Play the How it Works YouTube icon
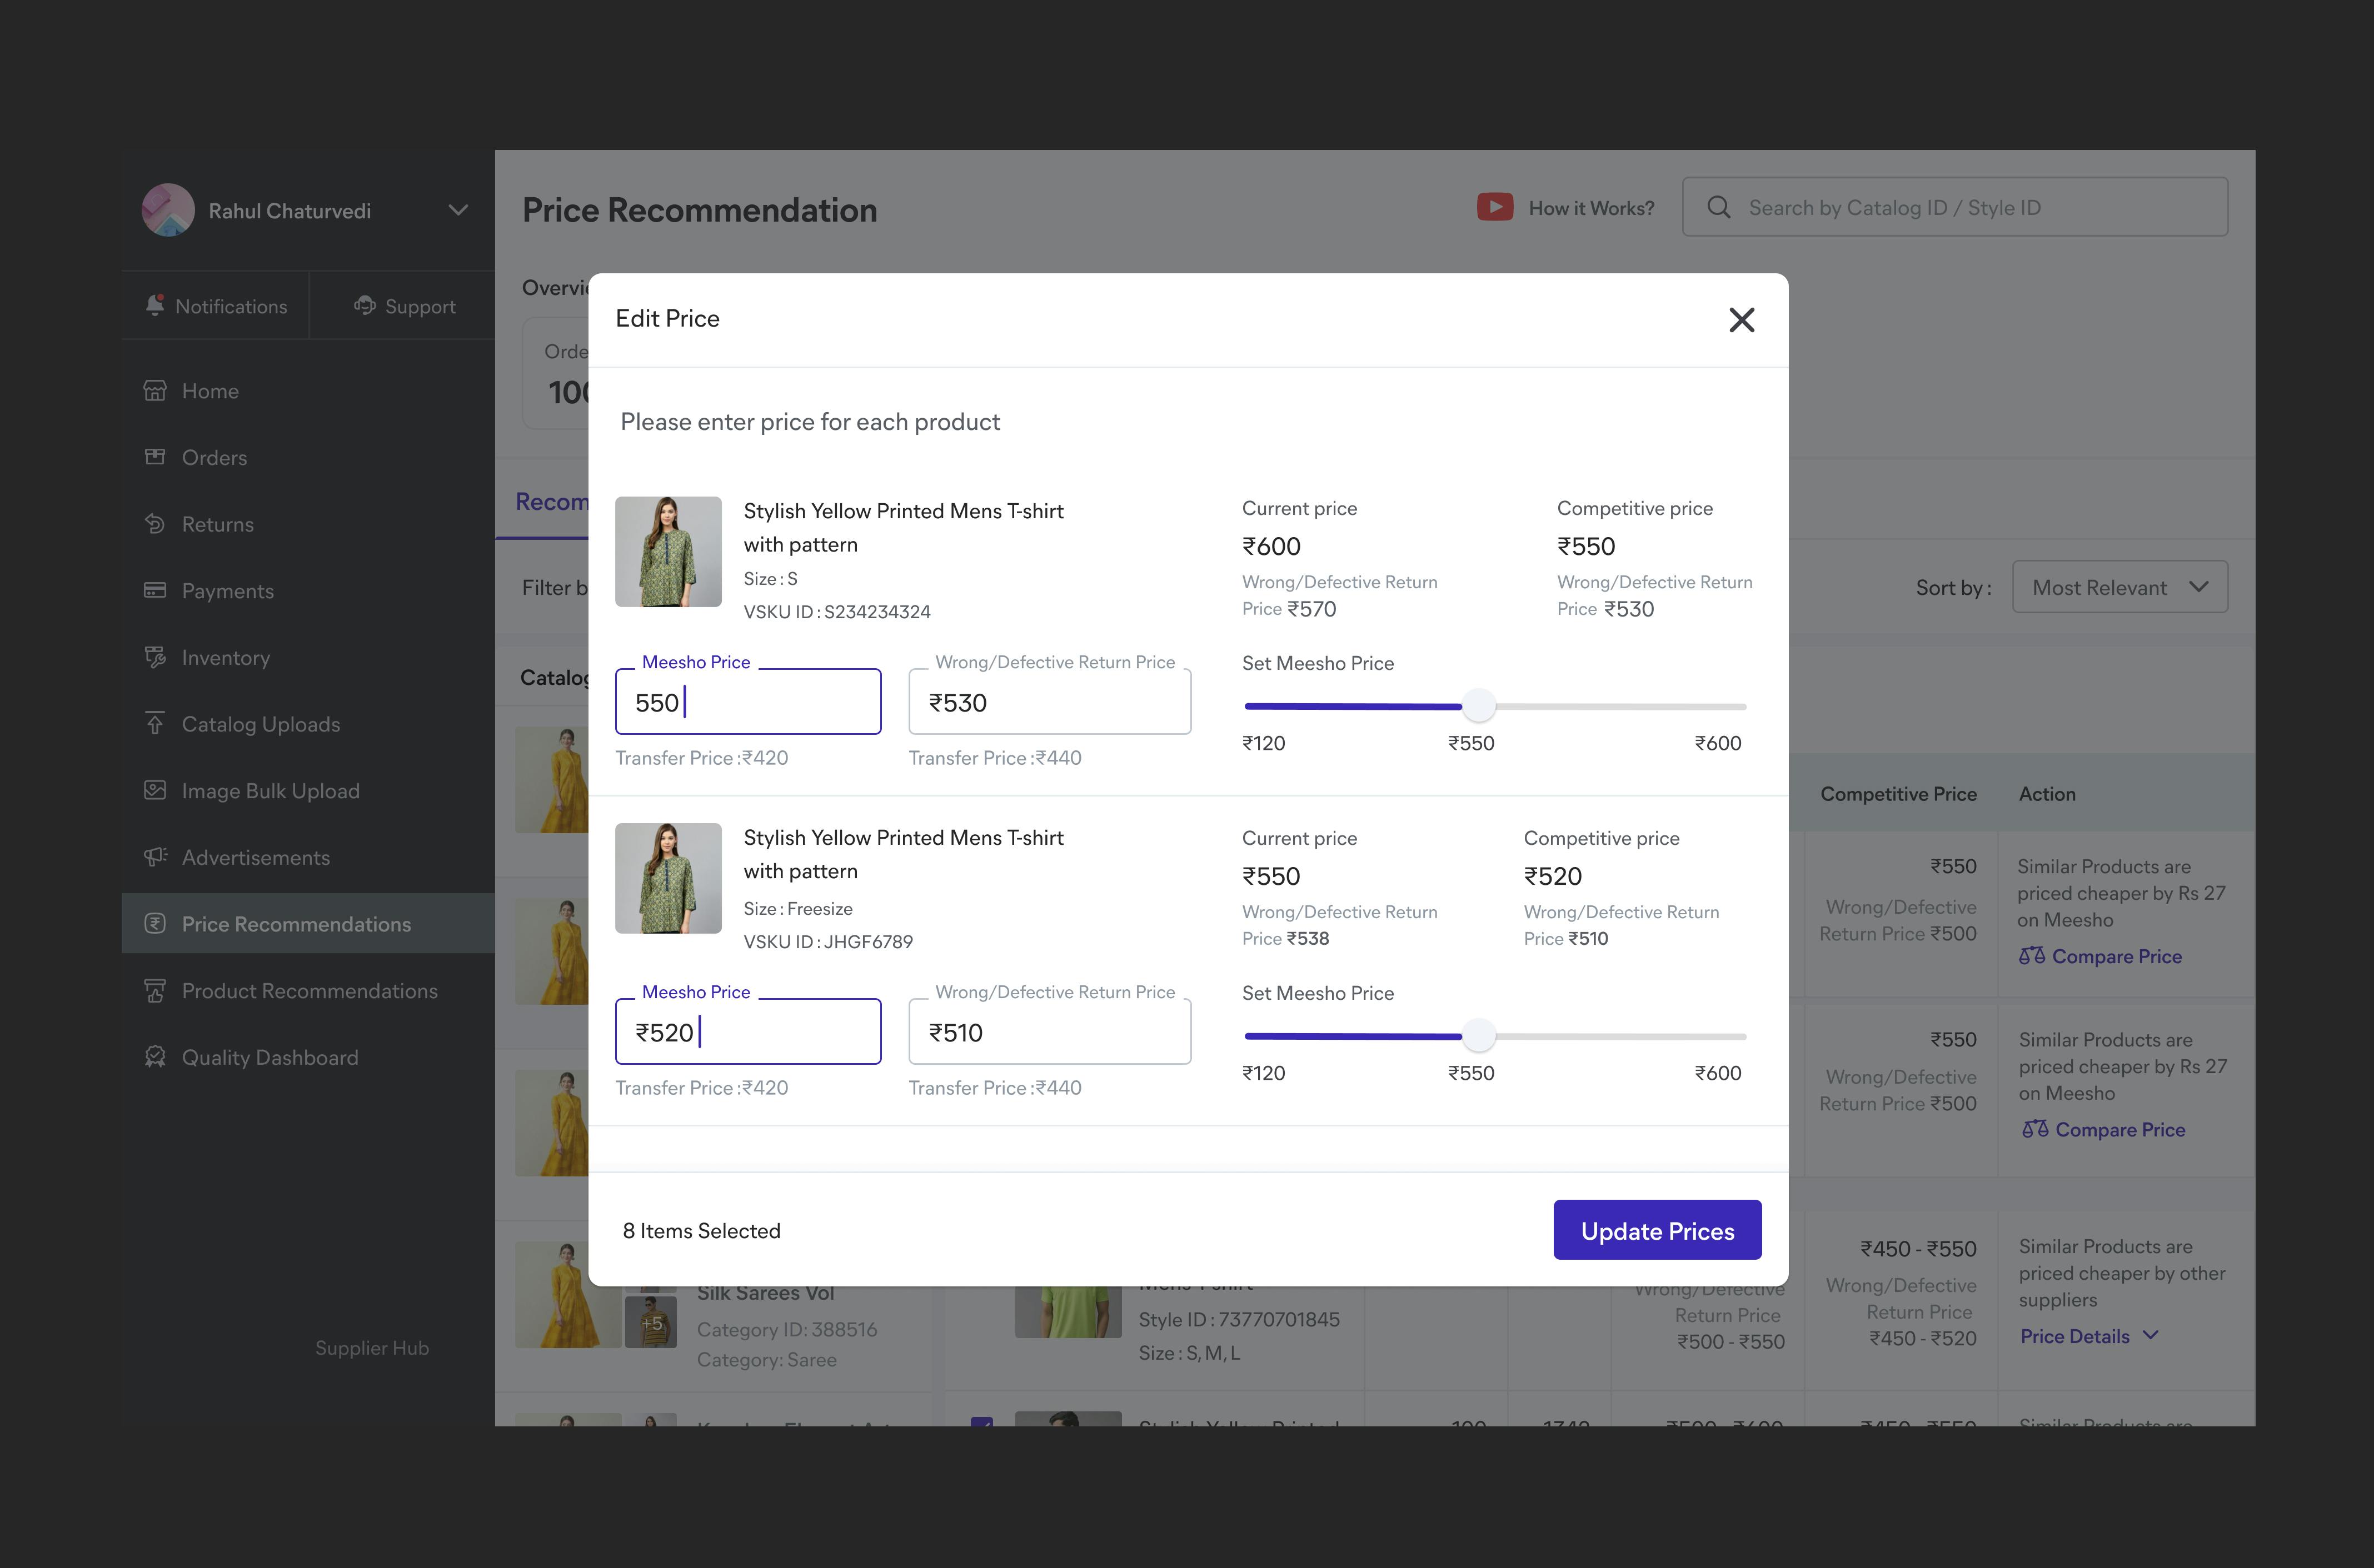2374x1568 pixels. [x=1495, y=207]
